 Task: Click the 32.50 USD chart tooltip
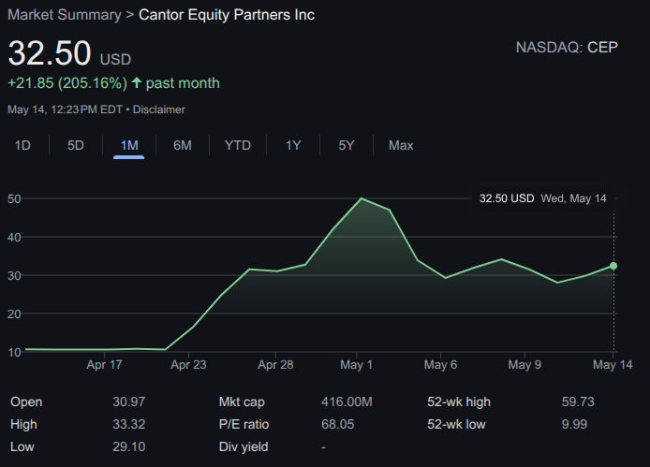point(543,198)
